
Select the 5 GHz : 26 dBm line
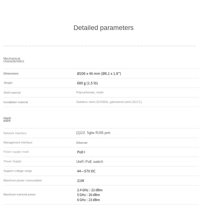[x=88, y=195]
